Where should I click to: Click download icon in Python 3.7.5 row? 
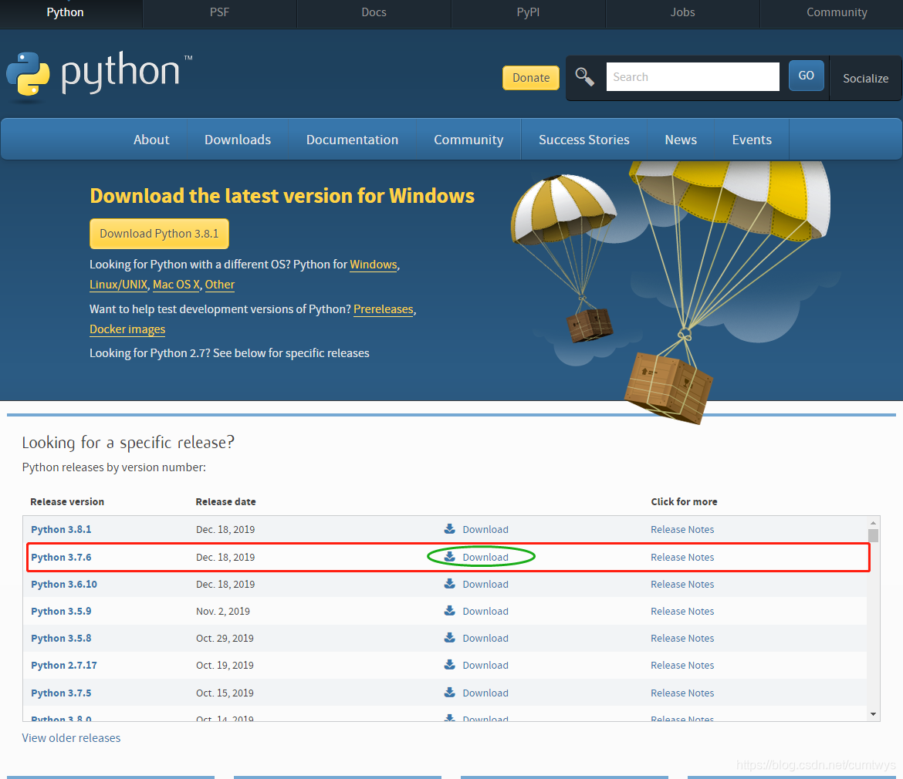coord(450,692)
